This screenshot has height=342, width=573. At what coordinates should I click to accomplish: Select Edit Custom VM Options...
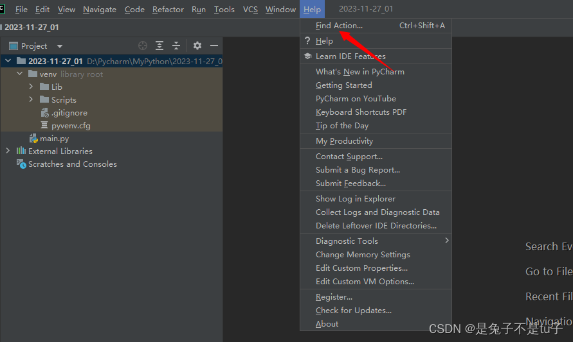(x=376, y=281)
